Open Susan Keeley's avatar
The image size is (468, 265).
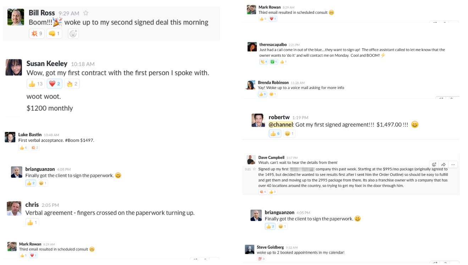[13, 67]
